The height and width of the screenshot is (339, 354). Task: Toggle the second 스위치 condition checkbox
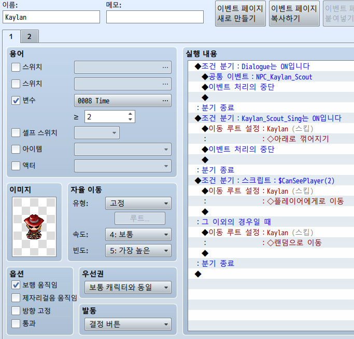16,84
